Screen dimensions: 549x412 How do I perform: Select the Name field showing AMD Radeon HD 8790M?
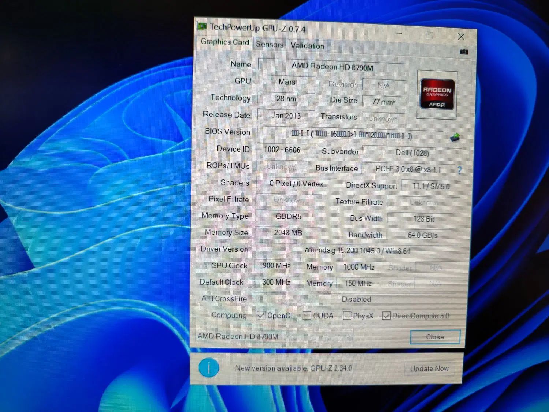[x=332, y=66]
